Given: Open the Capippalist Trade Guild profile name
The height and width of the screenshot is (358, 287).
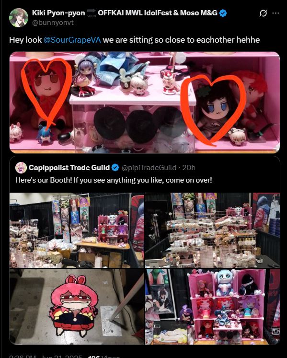Looking at the screenshot, I should [x=69, y=168].
